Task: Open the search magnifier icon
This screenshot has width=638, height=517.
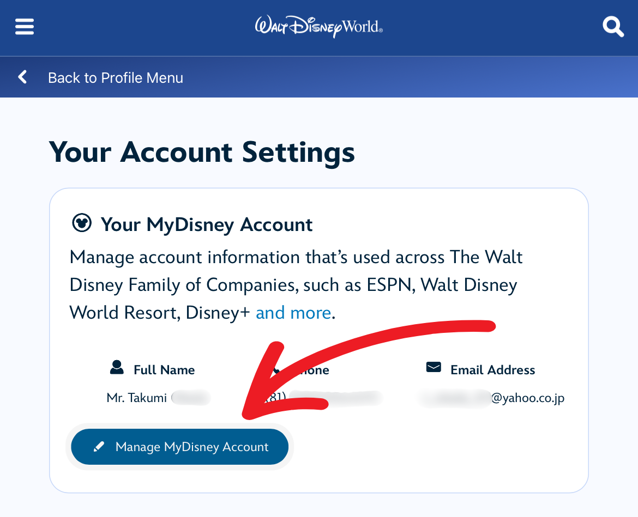Action: [x=613, y=27]
